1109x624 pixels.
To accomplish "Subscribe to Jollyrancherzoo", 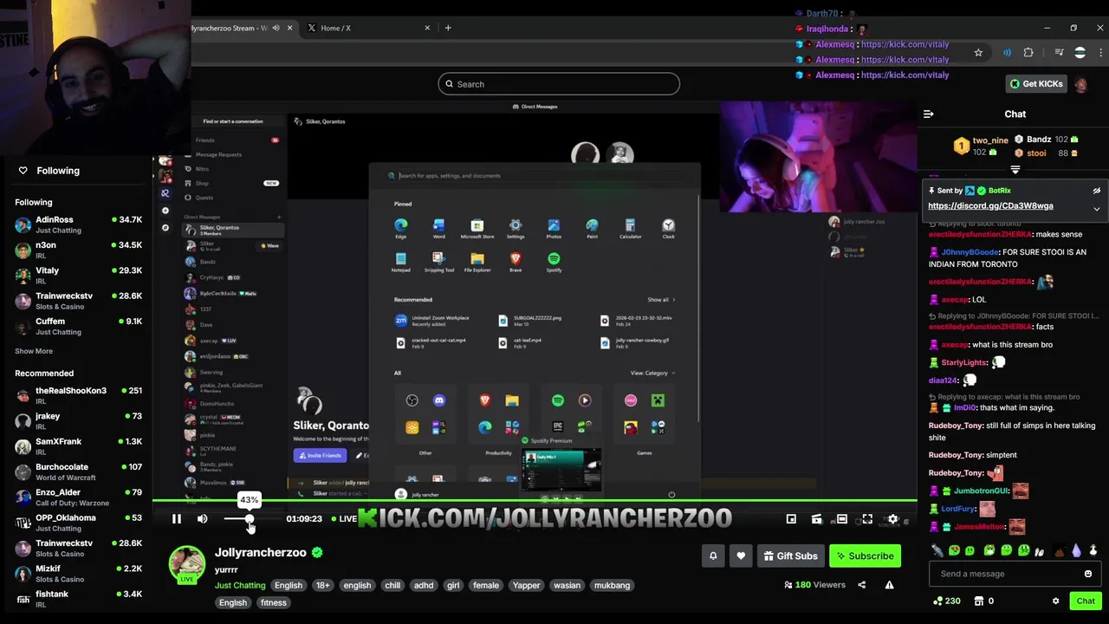I will (x=864, y=556).
